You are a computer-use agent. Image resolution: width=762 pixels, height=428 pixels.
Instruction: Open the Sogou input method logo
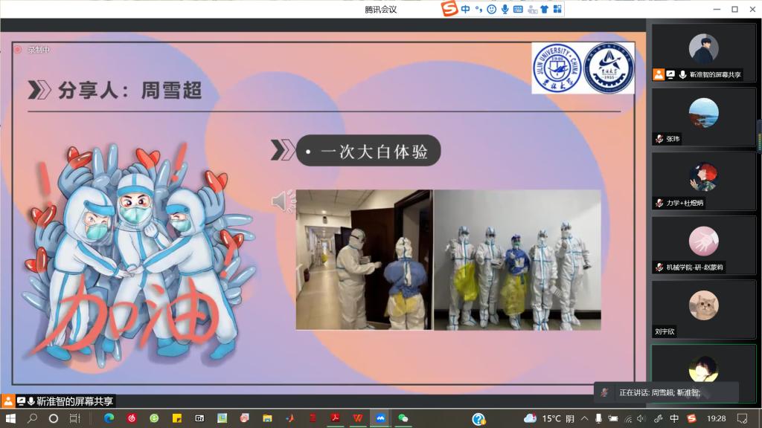449,9
